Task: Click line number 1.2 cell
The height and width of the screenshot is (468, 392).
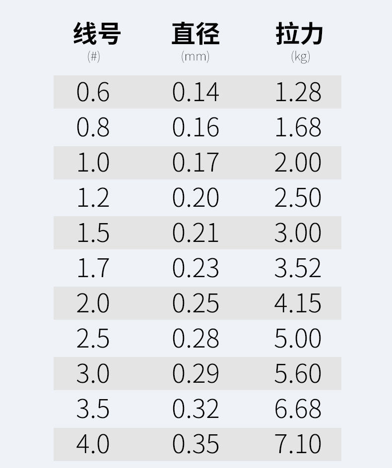Action: coord(93,198)
